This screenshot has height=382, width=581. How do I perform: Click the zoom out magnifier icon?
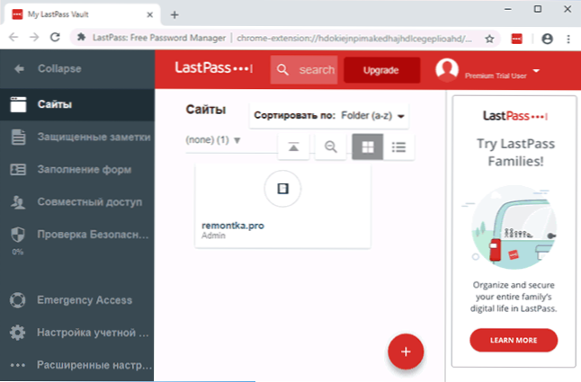click(330, 147)
